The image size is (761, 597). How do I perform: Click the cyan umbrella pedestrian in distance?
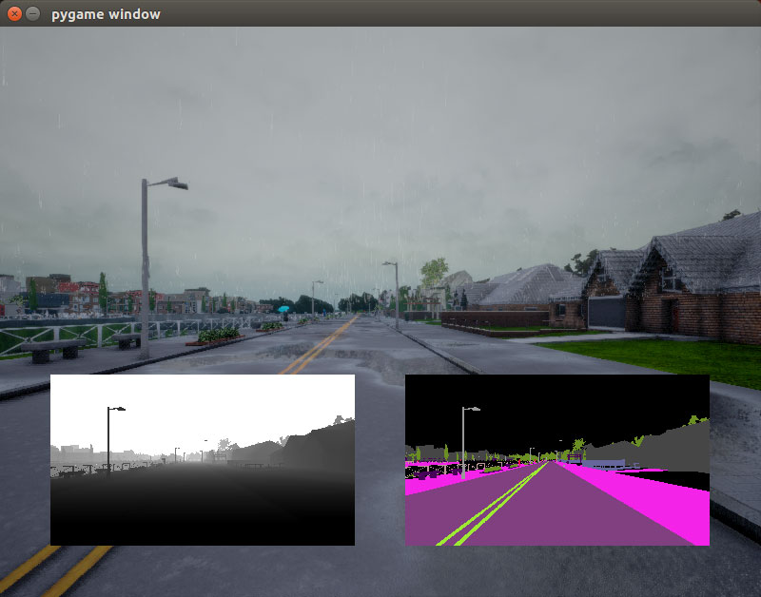click(x=283, y=312)
